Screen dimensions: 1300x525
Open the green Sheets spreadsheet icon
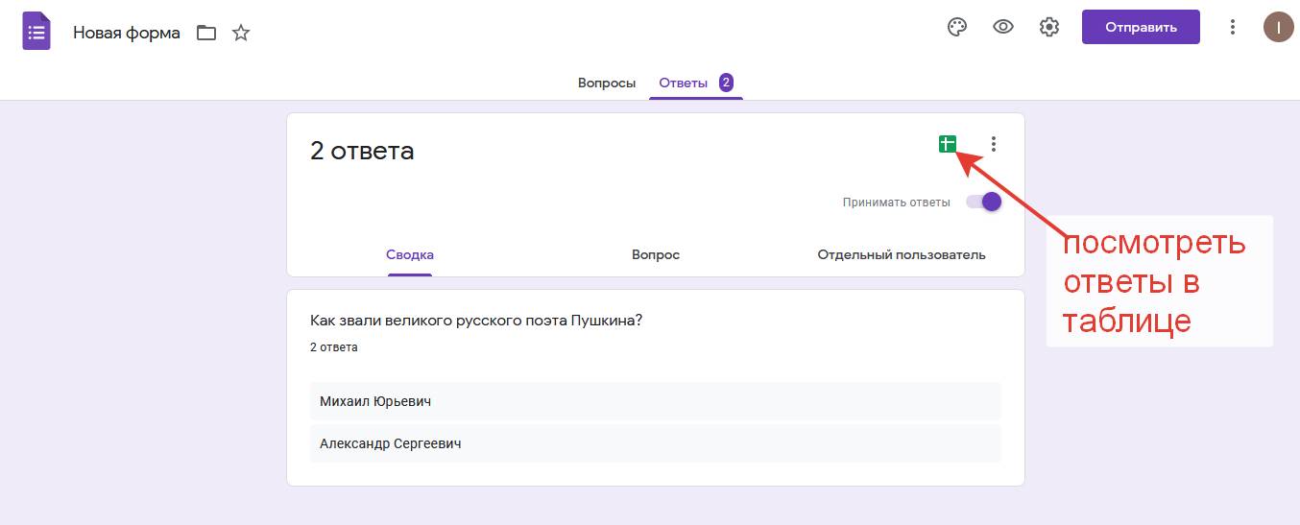948,144
